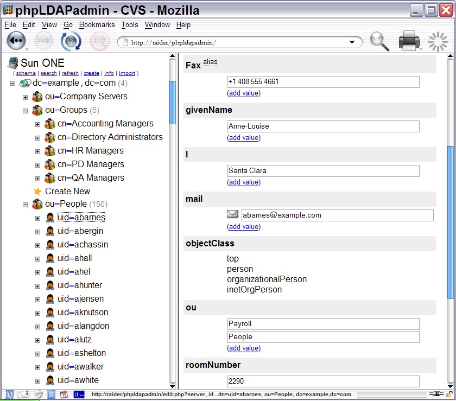Click the ou=Groups group icon

pyautogui.click(x=37, y=110)
